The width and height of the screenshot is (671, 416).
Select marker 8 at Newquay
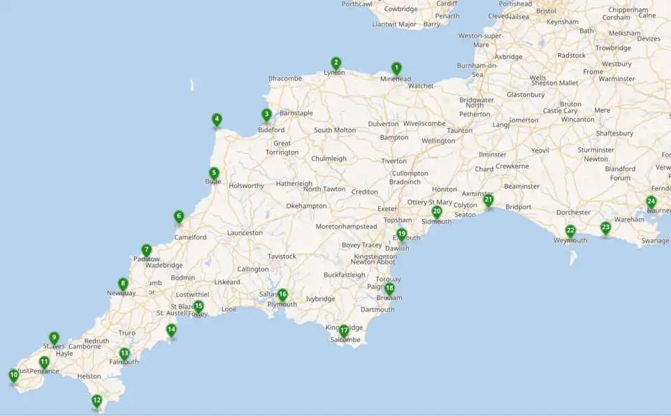click(123, 285)
